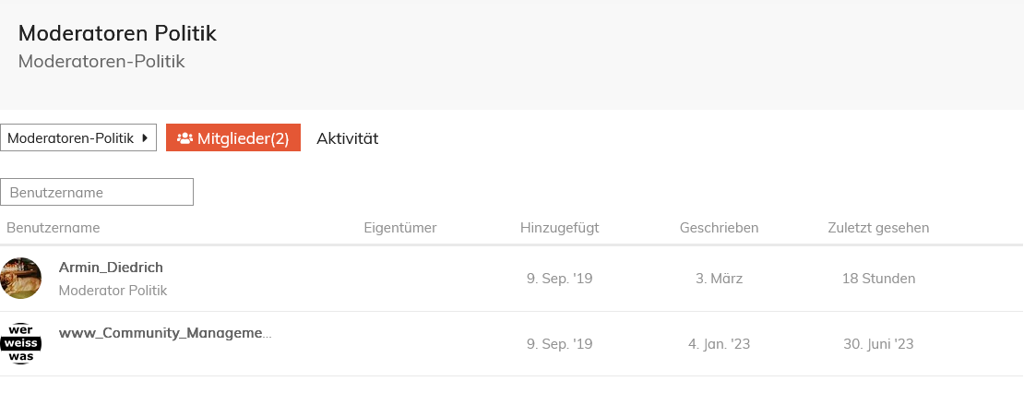The height and width of the screenshot is (417, 1024).
Task: Switch to the Aktivität tab
Action: (348, 138)
